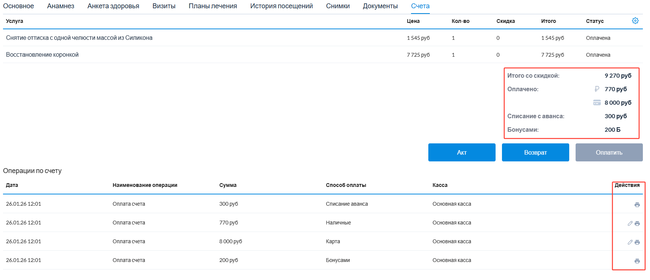This screenshot has width=650, height=280.
Task: Click the 8 000 руб sum in operations table
Action: [231, 241]
